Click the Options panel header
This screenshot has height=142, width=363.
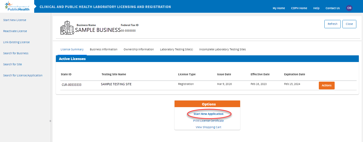coord(207,104)
